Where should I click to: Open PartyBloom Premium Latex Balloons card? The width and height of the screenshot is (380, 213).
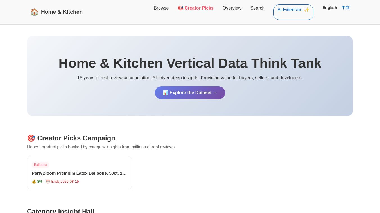pyautogui.click(x=79, y=173)
